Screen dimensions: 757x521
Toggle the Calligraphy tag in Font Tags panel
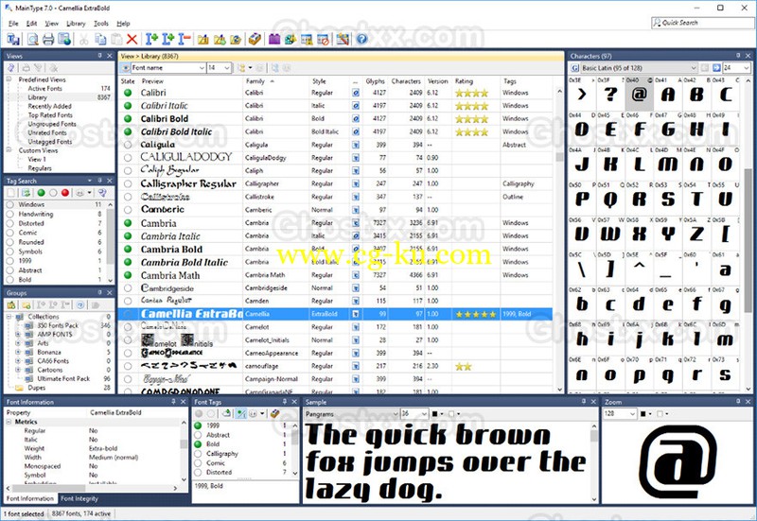[198, 454]
